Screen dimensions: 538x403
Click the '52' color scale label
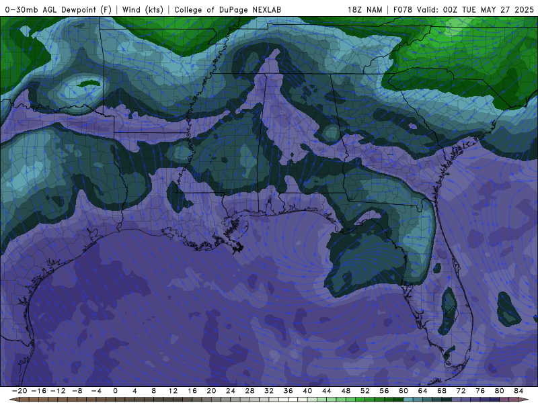365,391
